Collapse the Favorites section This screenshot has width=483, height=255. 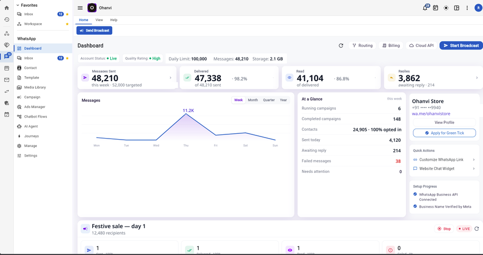tap(17, 5)
